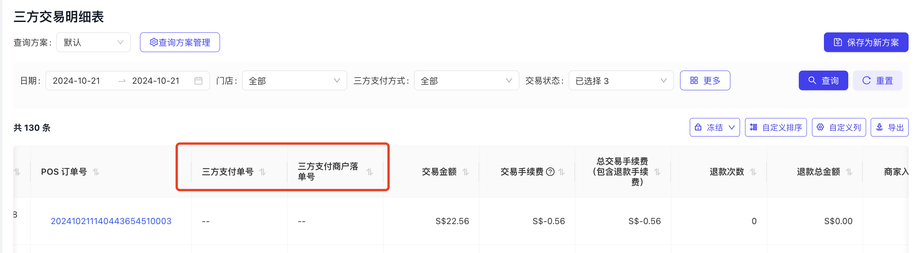Click start date field 2024-10-21
The width and height of the screenshot is (914, 253).
[x=77, y=81]
